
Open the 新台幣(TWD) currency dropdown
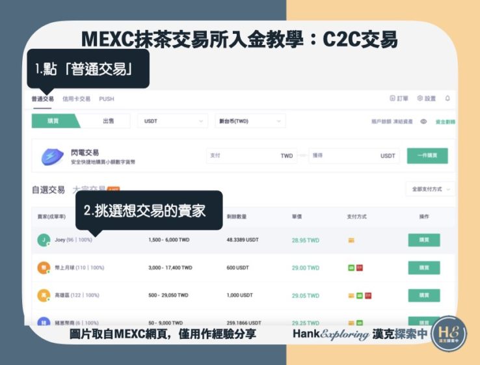click(x=250, y=121)
